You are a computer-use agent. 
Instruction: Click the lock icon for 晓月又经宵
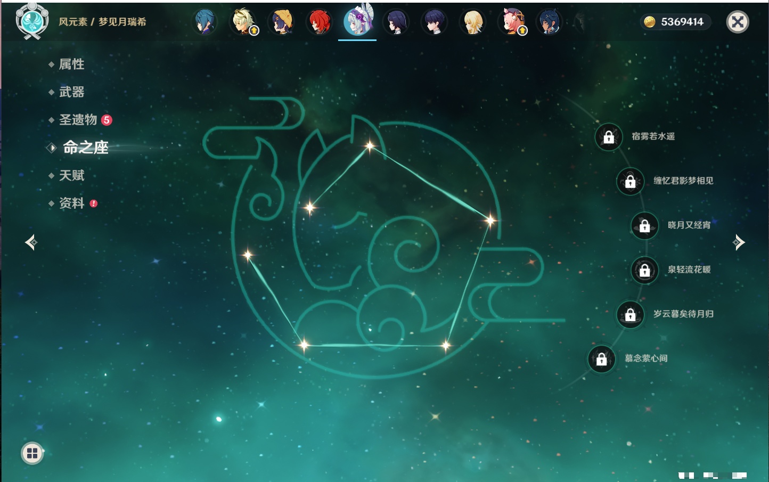click(645, 225)
